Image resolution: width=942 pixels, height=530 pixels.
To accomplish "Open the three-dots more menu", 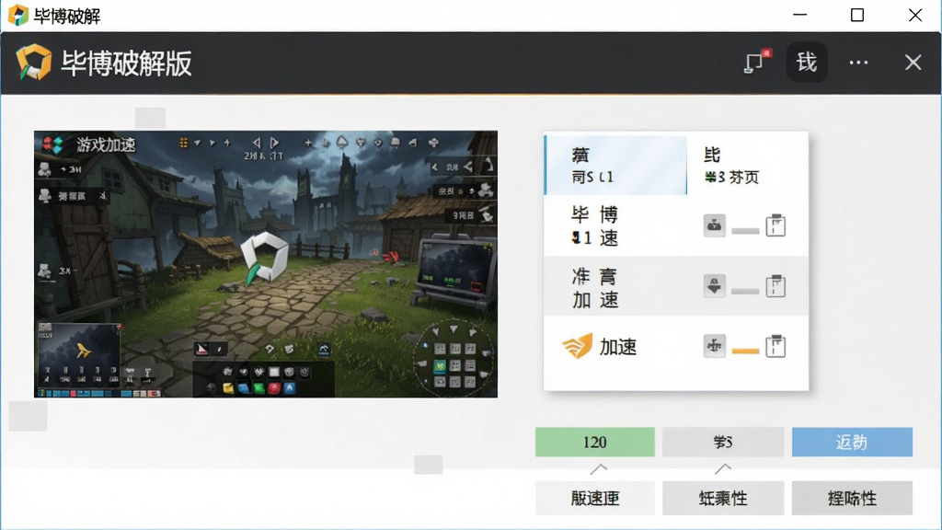I will tap(858, 63).
